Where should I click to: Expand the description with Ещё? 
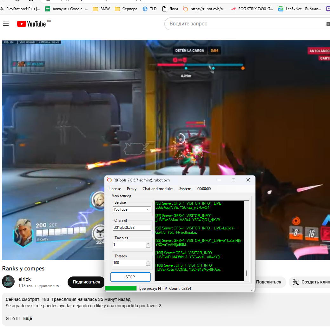28,318
